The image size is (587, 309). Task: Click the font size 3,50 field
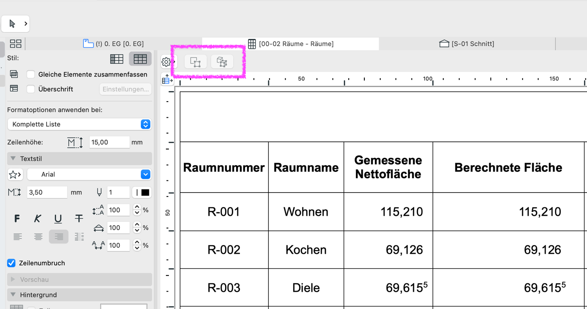(x=47, y=192)
